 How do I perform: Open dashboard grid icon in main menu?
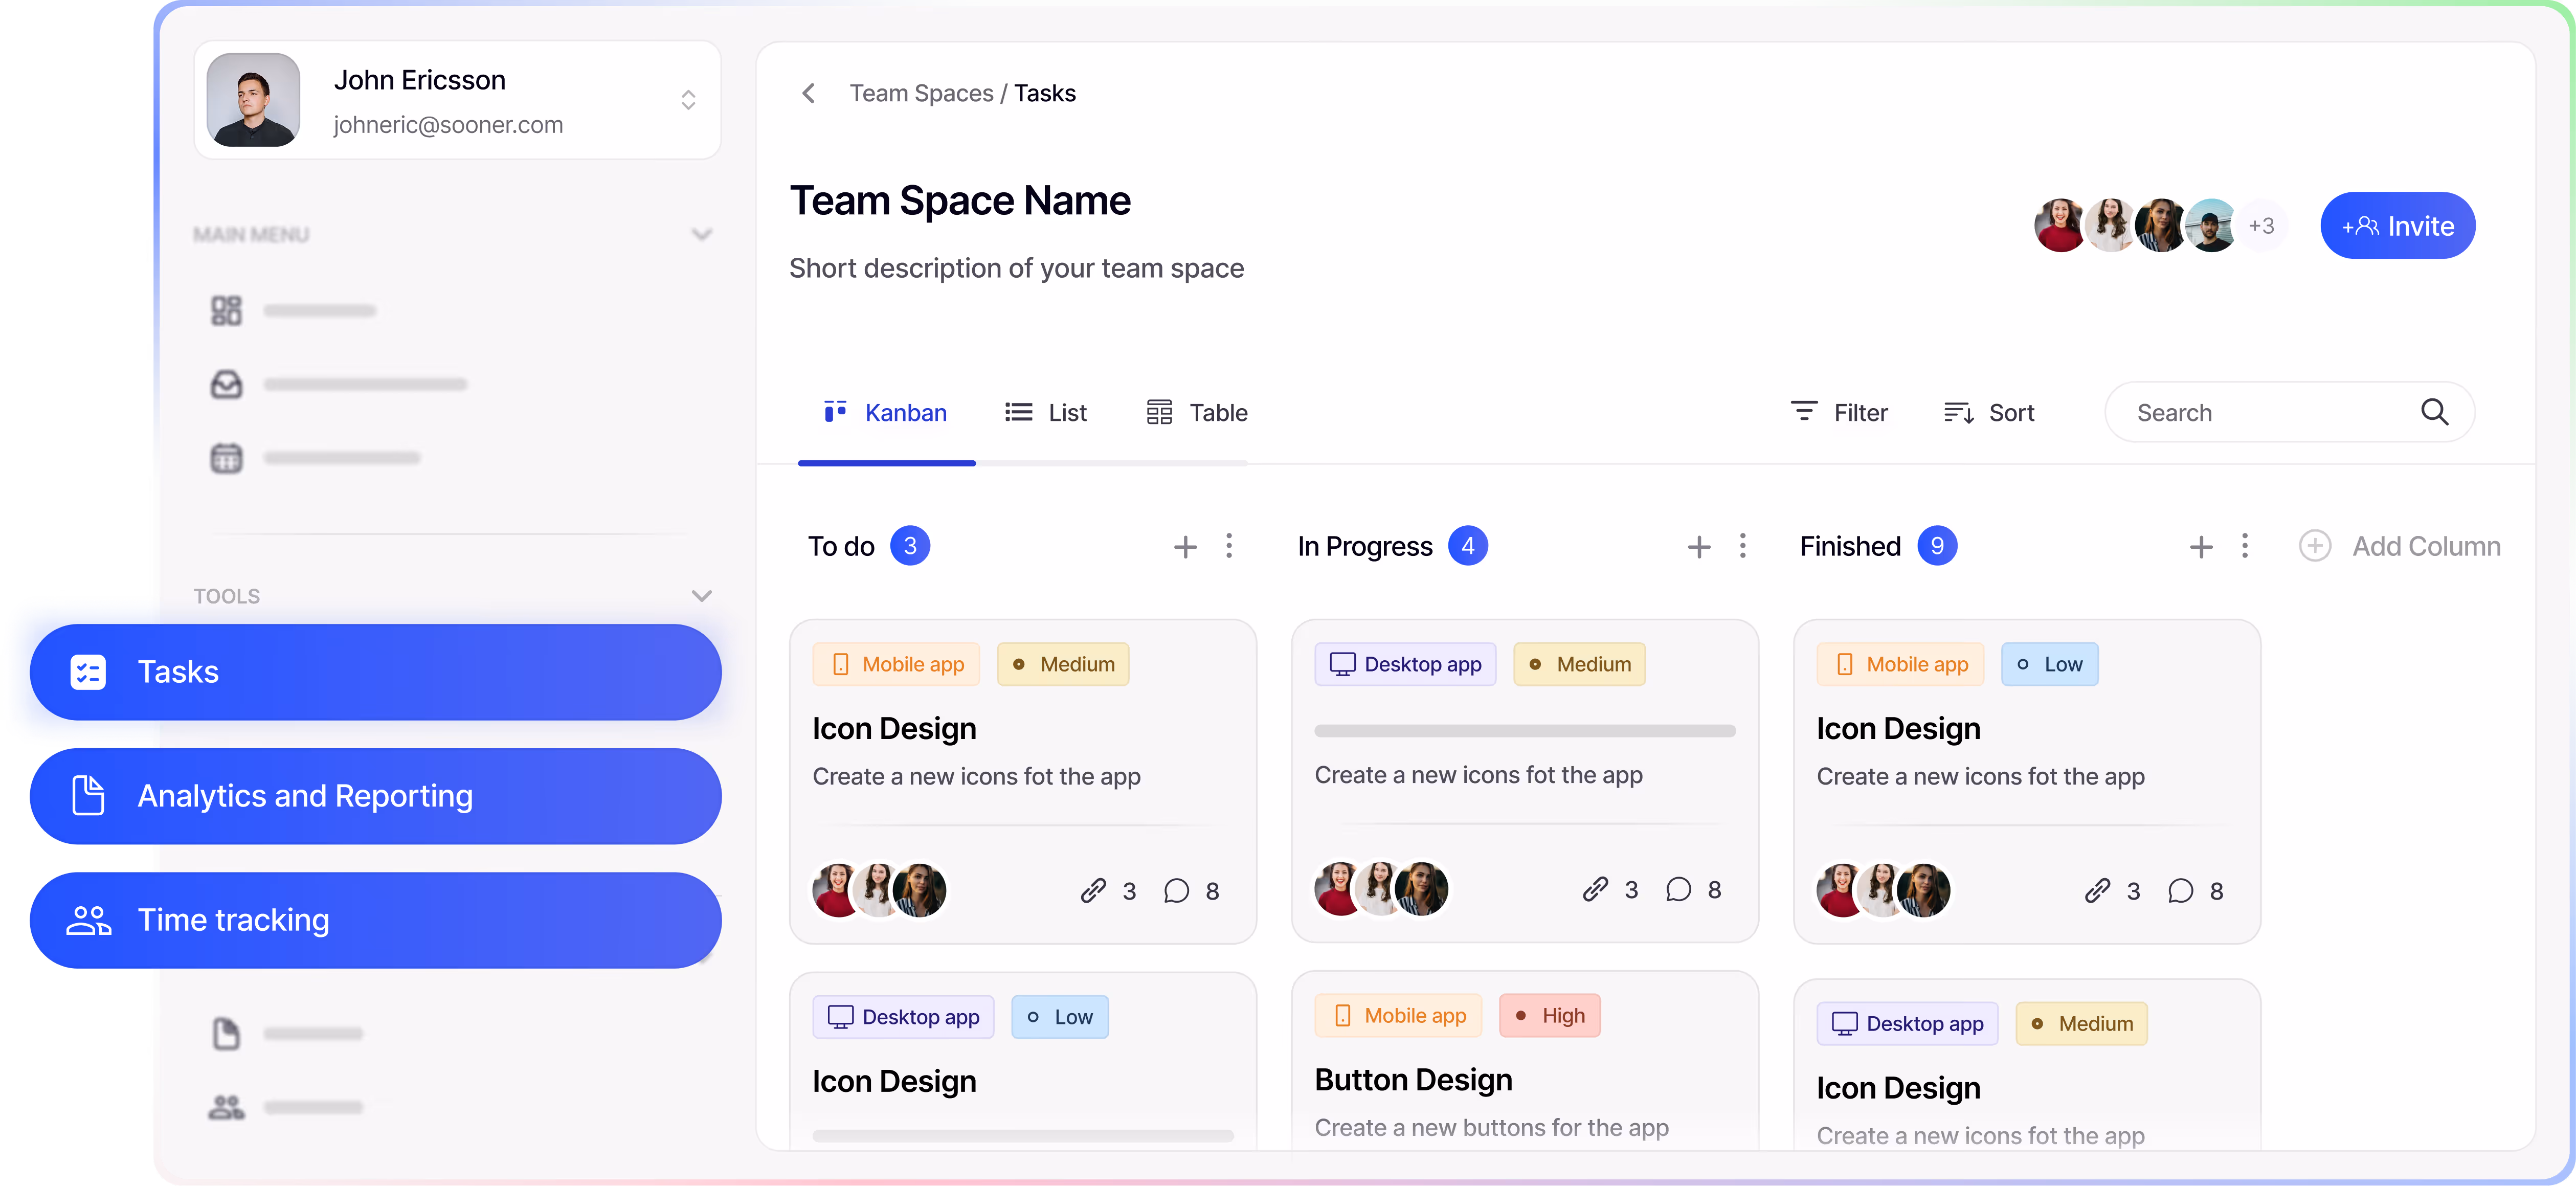click(x=226, y=310)
